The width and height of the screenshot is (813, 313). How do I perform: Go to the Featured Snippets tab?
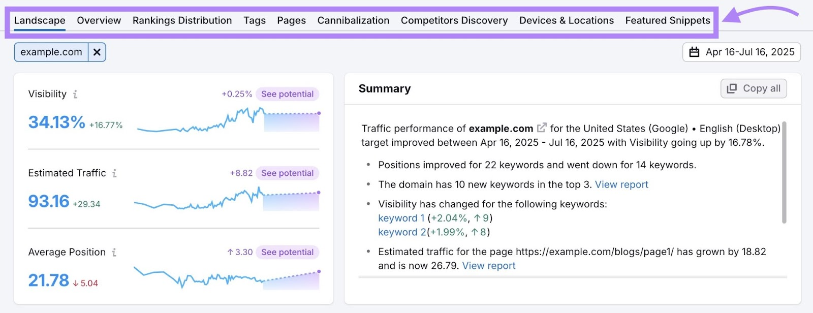pos(667,20)
